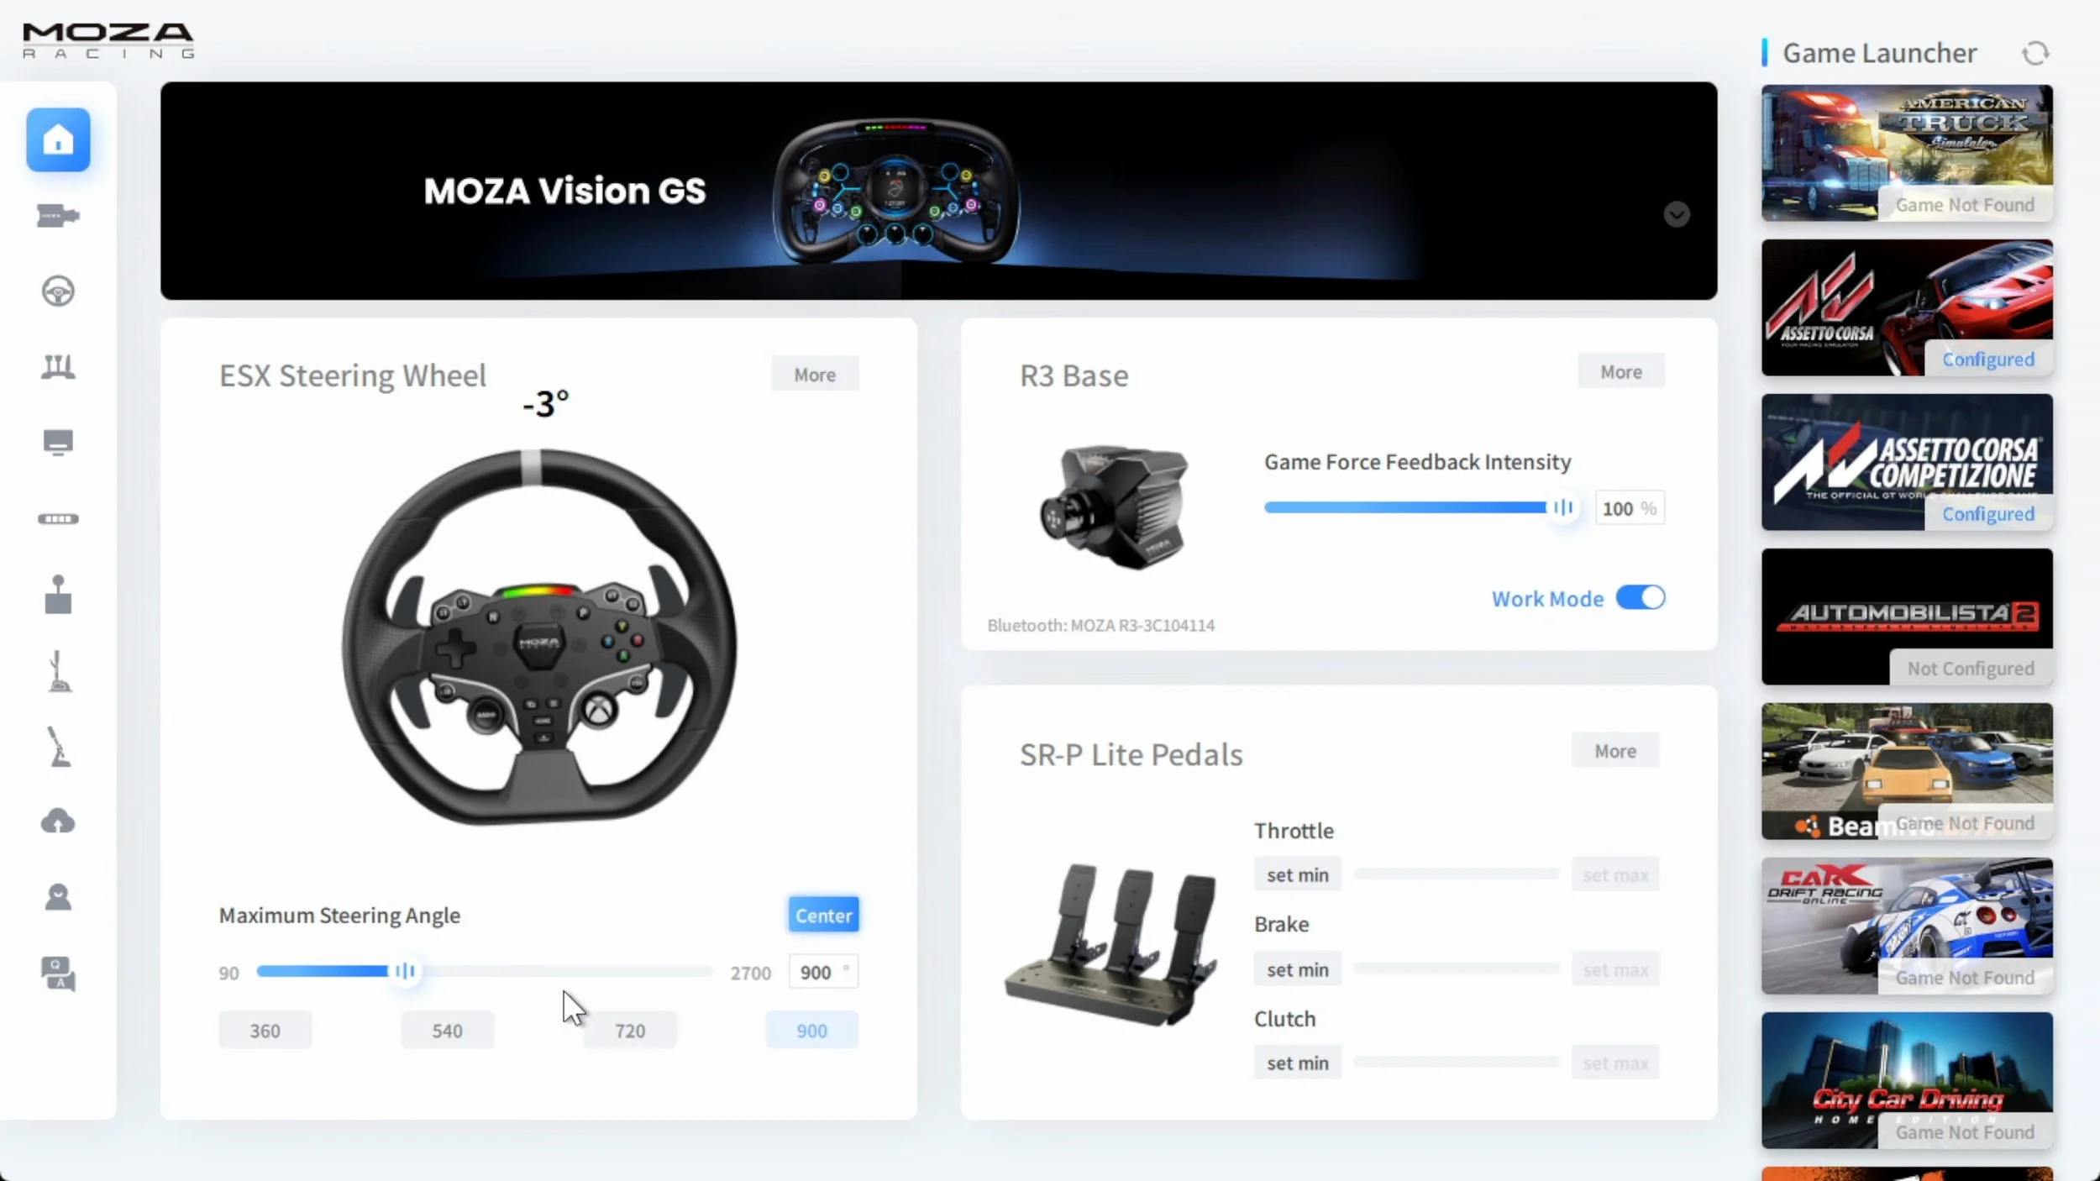Image resolution: width=2100 pixels, height=1181 pixels.
Task: Open the steering wheel sidebar icon
Action: (x=58, y=291)
